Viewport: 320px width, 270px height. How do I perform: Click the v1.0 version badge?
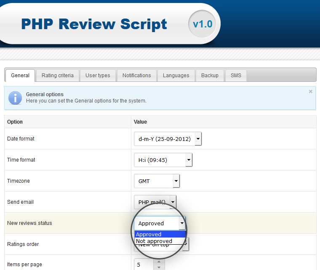click(x=202, y=24)
